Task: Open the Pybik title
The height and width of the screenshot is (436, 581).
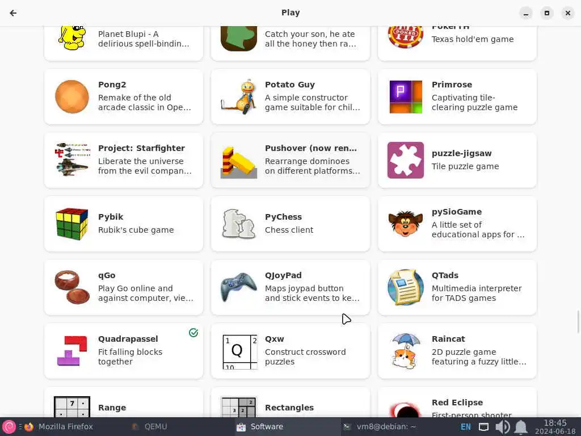Action: click(111, 217)
